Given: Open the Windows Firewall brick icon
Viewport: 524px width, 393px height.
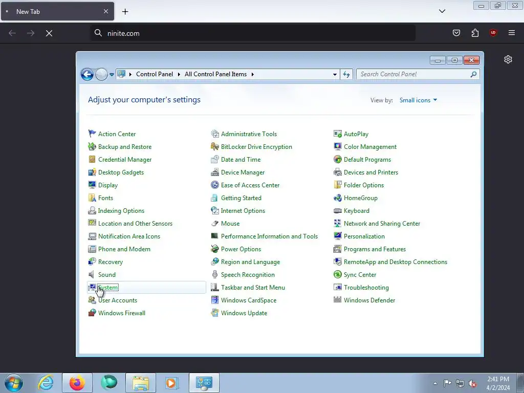Looking at the screenshot, I should (x=92, y=313).
